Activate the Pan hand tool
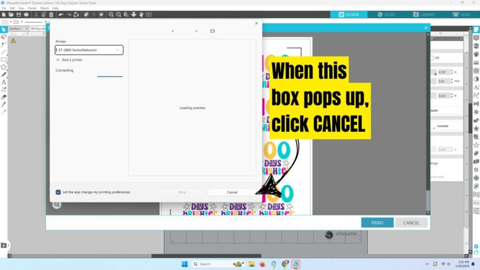480x270 pixels. [x=141, y=15]
